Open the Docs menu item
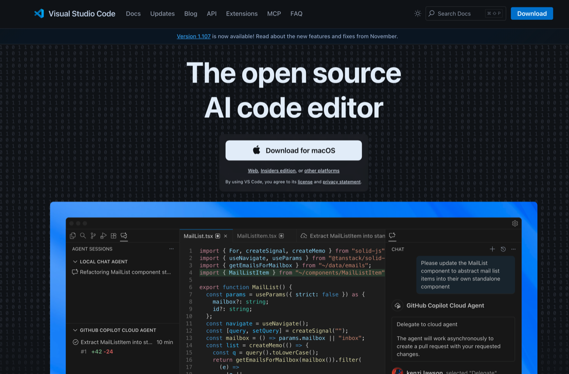569x374 pixels. point(133,13)
